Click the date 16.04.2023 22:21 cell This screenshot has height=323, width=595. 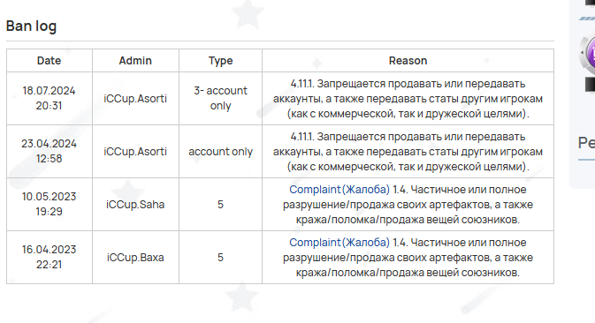[x=49, y=257]
